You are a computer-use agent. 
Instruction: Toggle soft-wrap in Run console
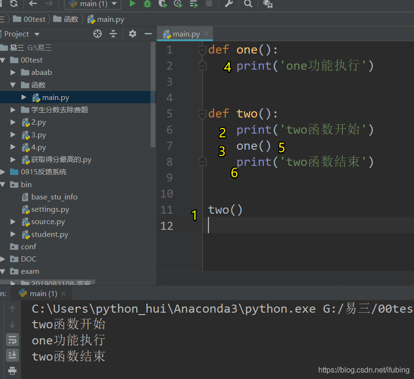pos(12,340)
